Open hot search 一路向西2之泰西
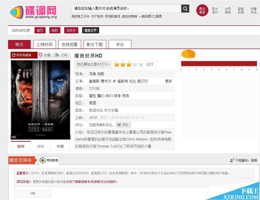 tap(150, 16)
